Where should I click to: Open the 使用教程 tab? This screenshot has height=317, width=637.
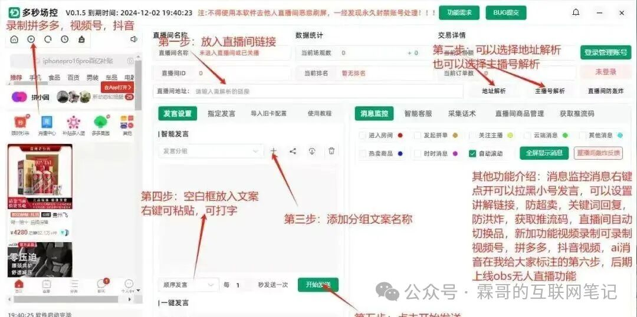[x=320, y=114]
